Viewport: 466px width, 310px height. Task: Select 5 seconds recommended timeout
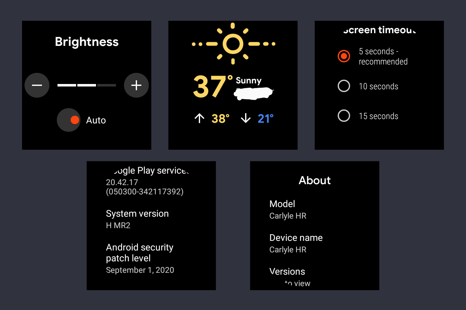click(x=344, y=56)
